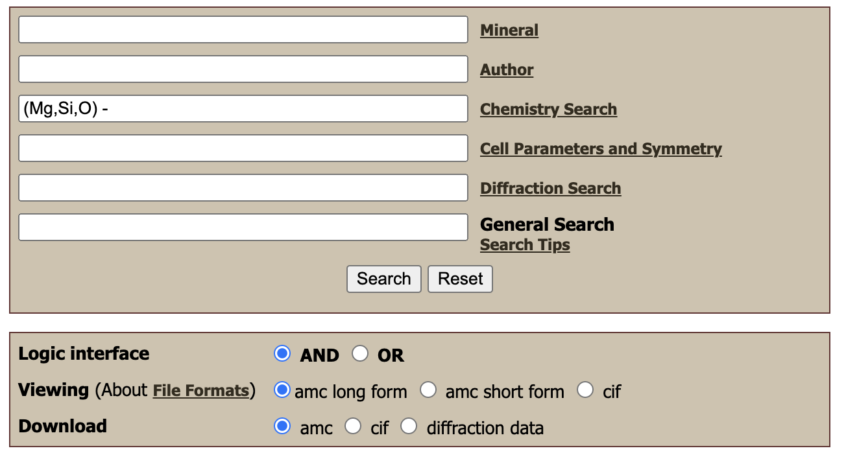846x455 pixels.
Task: Open the Search Tips link
Action: [x=525, y=245]
